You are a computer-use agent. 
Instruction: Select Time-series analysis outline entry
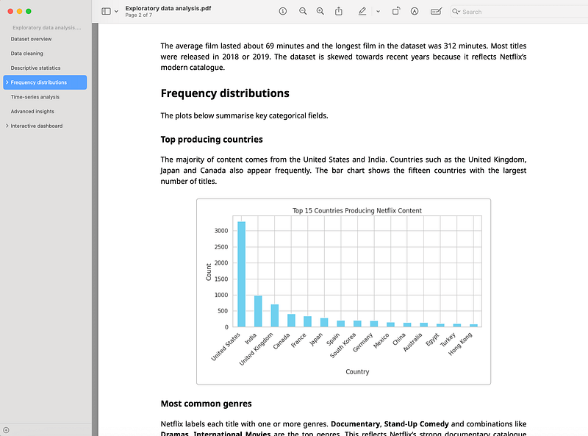[x=35, y=97]
